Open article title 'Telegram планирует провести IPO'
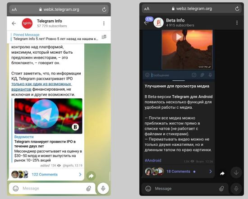 [45, 144]
